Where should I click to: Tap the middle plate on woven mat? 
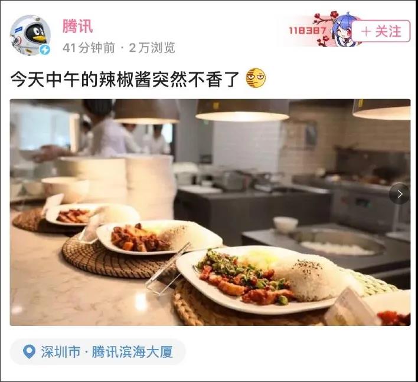click(159, 238)
